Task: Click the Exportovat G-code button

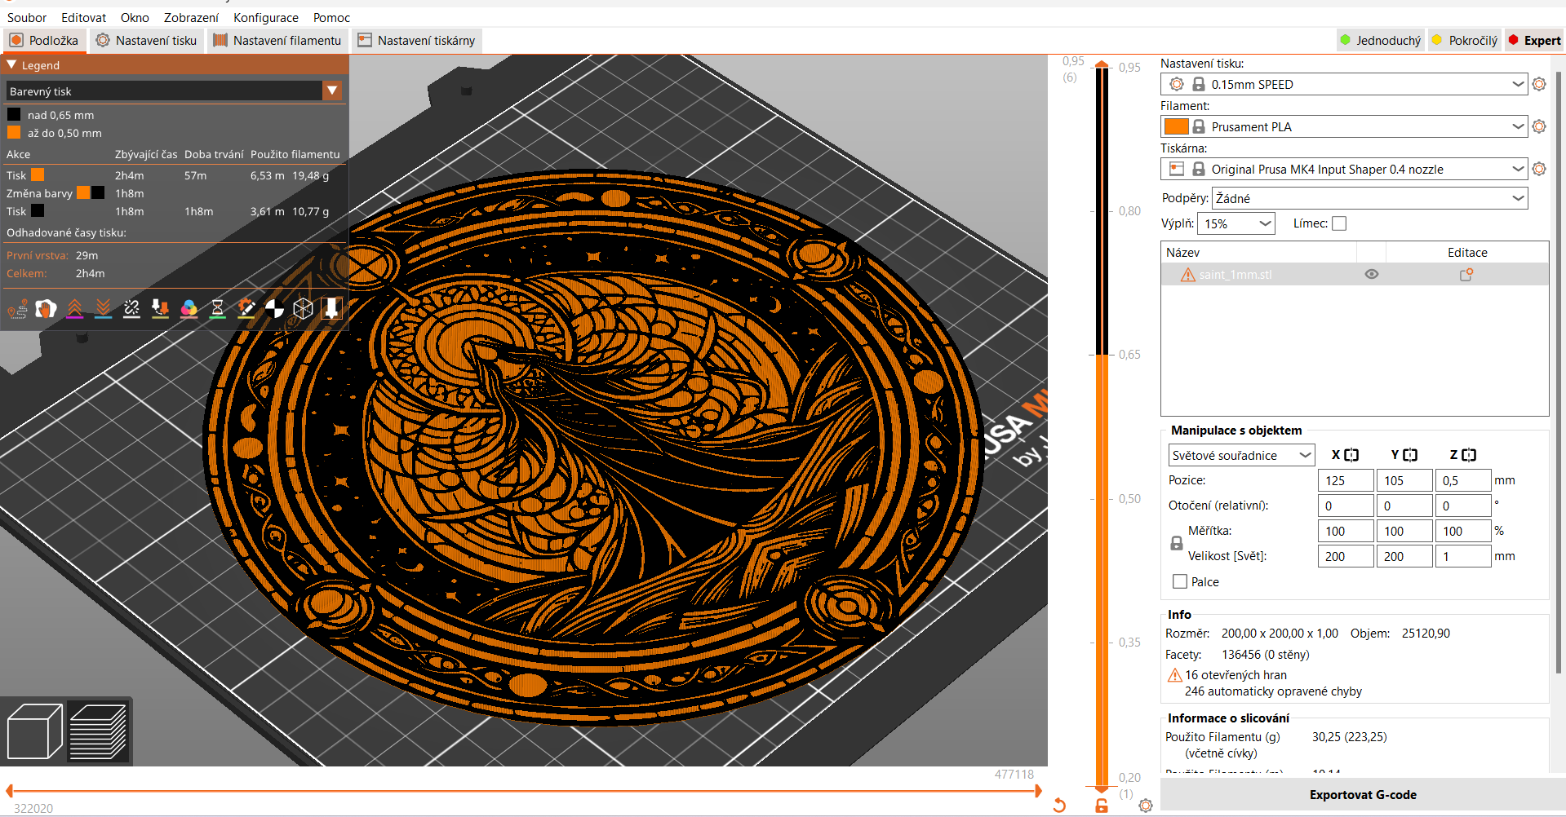Action: [x=1362, y=794]
